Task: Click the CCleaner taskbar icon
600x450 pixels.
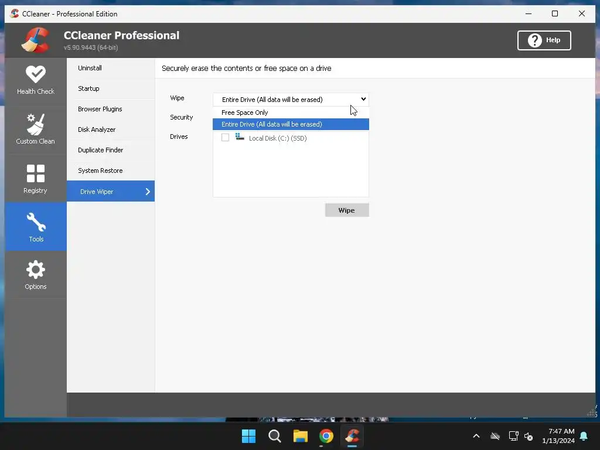Action: click(x=352, y=436)
